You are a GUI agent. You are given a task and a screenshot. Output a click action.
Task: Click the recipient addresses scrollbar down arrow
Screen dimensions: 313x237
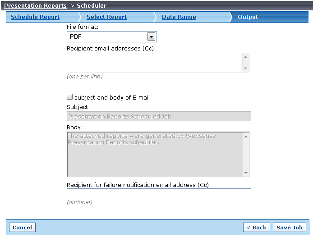245,68
